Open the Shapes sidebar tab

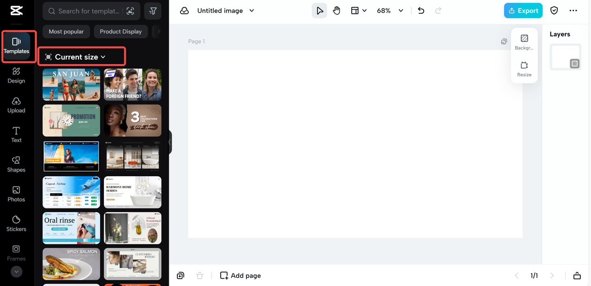[x=16, y=164]
